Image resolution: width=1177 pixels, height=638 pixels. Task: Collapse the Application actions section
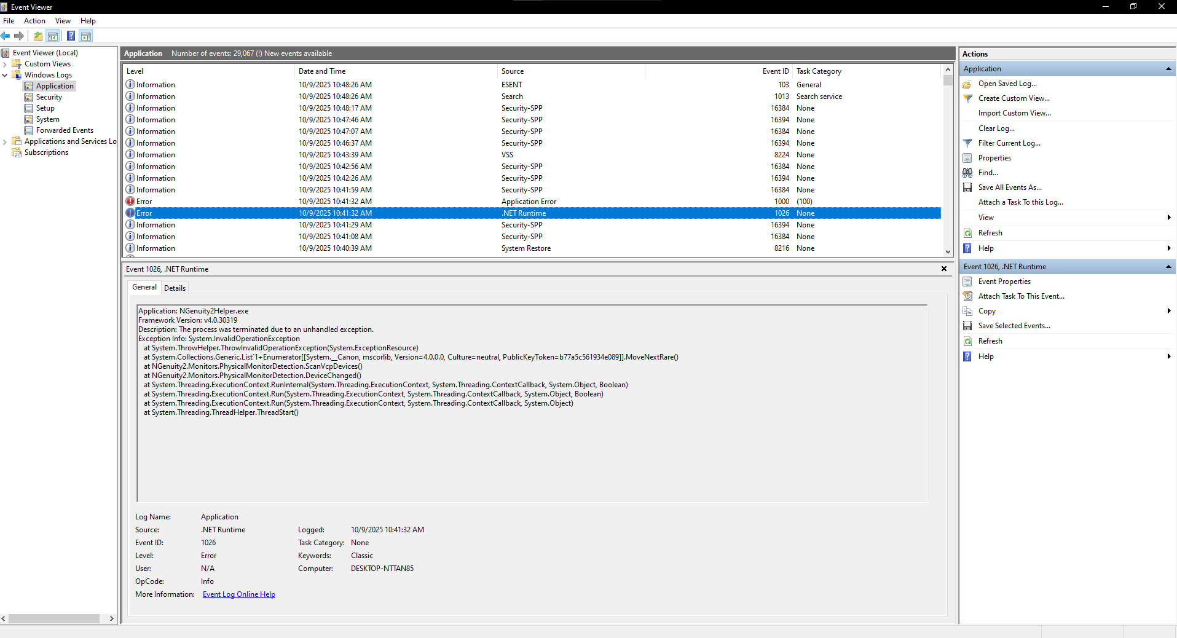[1168, 69]
